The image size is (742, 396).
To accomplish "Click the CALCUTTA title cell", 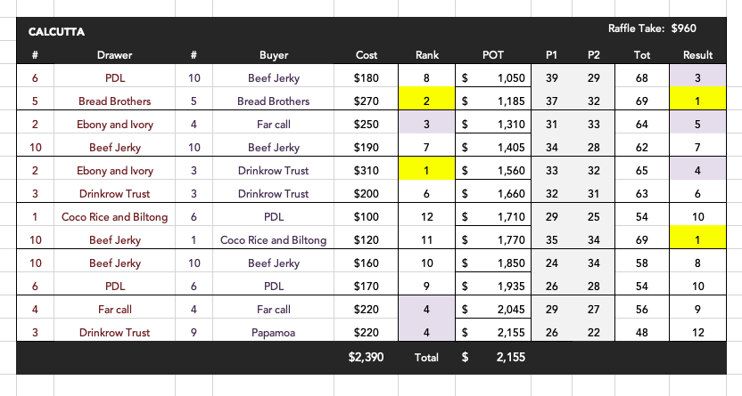I will (x=57, y=32).
